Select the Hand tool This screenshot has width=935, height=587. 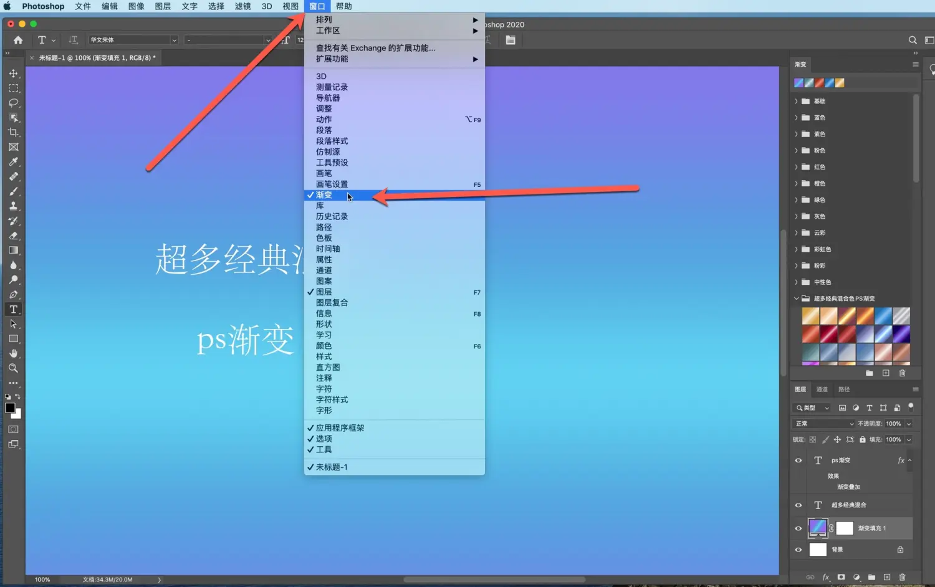(13, 353)
